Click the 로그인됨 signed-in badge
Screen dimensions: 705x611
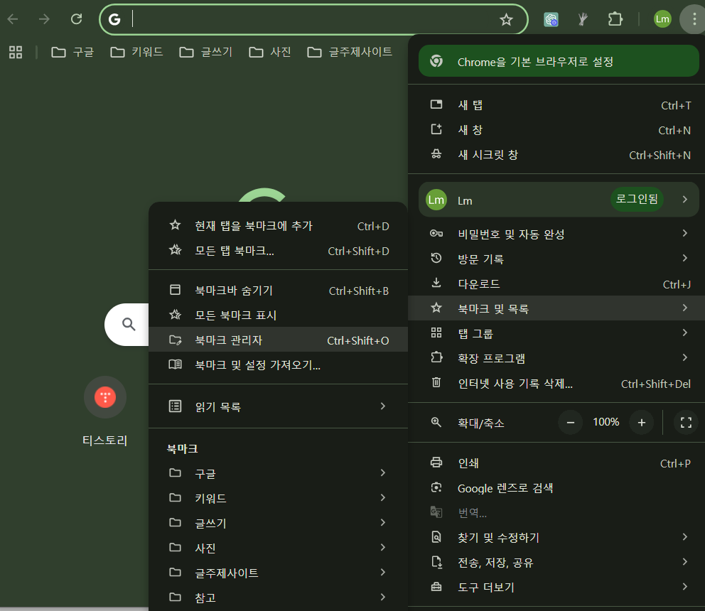(x=637, y=199)
